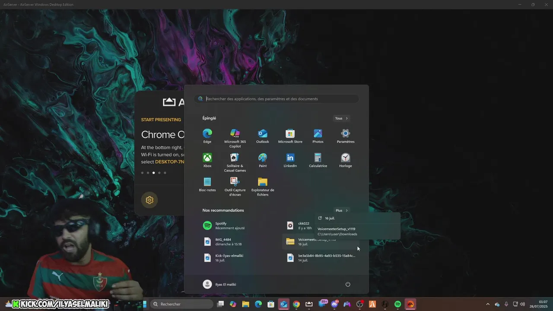553x311 pixels.
Task: Show more recommendations with Plus button
Action: pos(341,210)
